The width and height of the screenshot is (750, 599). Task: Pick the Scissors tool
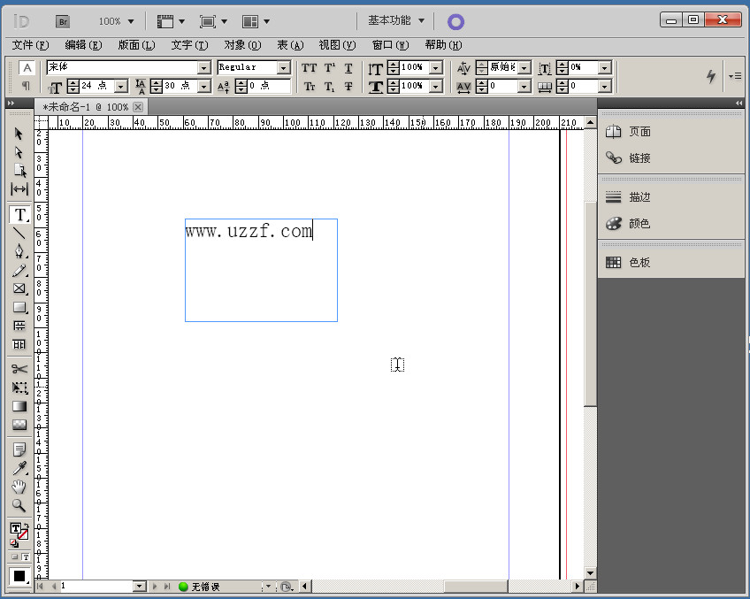pos(19,369)
